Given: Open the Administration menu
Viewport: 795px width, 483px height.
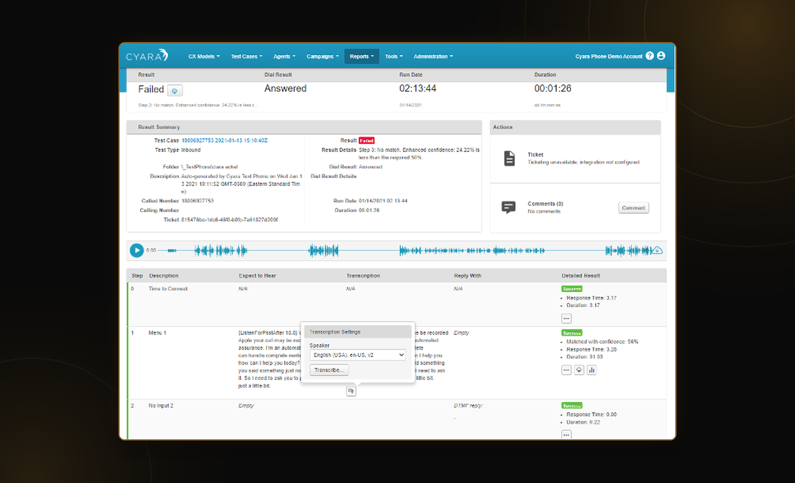Looking at the screenshot, I should coord(433,56).
